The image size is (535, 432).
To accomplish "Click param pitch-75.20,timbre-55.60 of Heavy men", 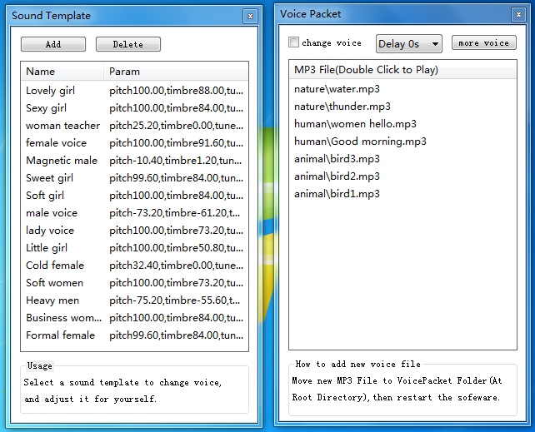I will coord(175,300).
